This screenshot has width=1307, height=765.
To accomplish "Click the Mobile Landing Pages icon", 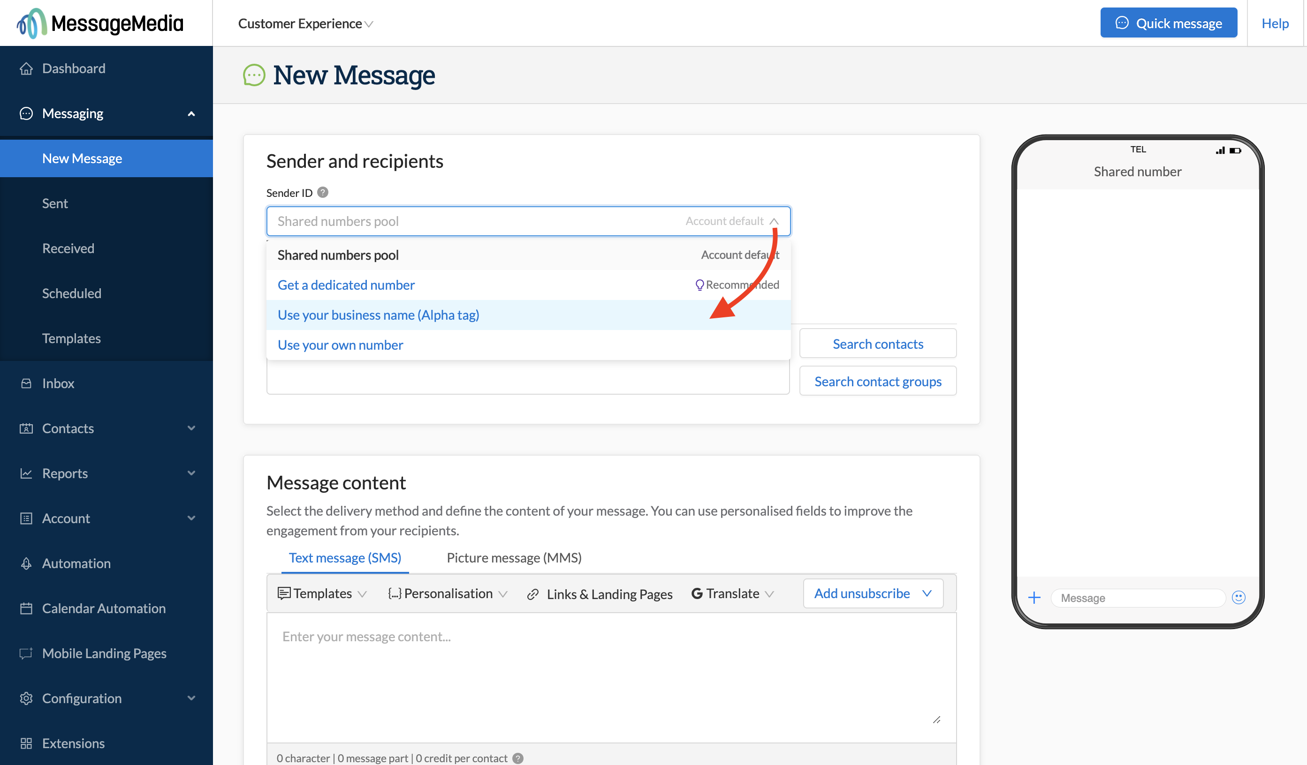I will click(26, 653).
